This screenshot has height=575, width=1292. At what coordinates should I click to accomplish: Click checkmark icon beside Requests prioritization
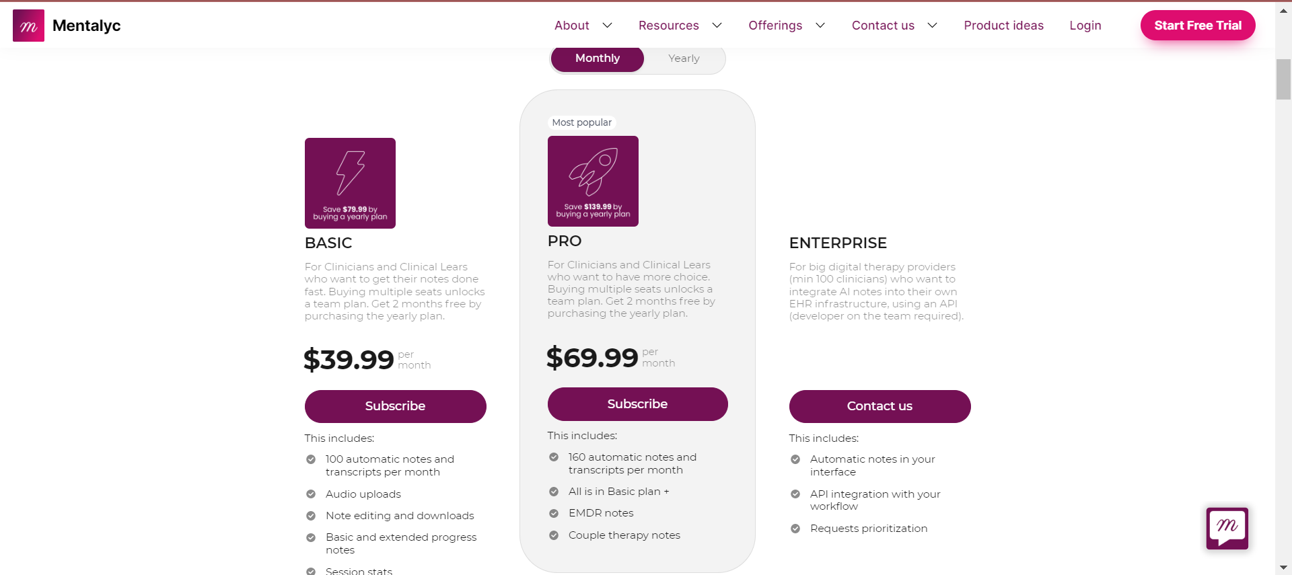pyautogui.click(x=795, y=529)
